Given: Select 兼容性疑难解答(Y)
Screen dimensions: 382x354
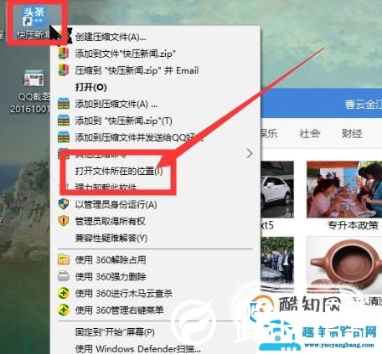Looking at the screenshot, I should 111,238.
